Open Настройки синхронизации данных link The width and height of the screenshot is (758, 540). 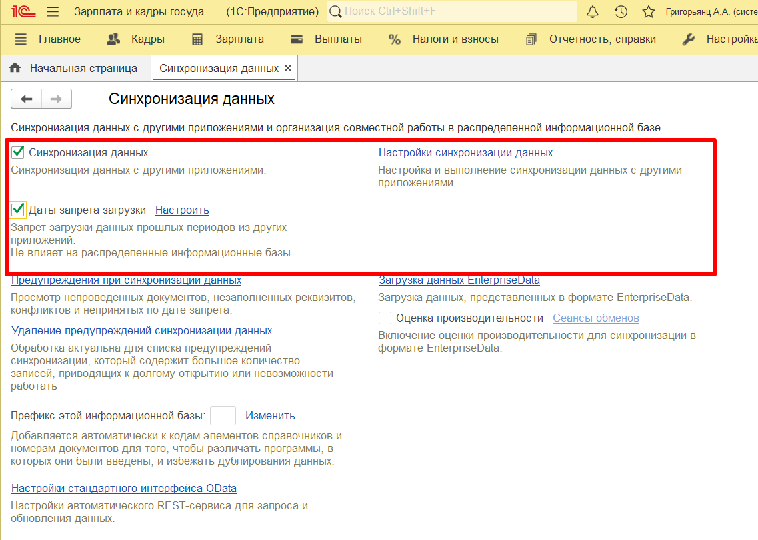465,152
